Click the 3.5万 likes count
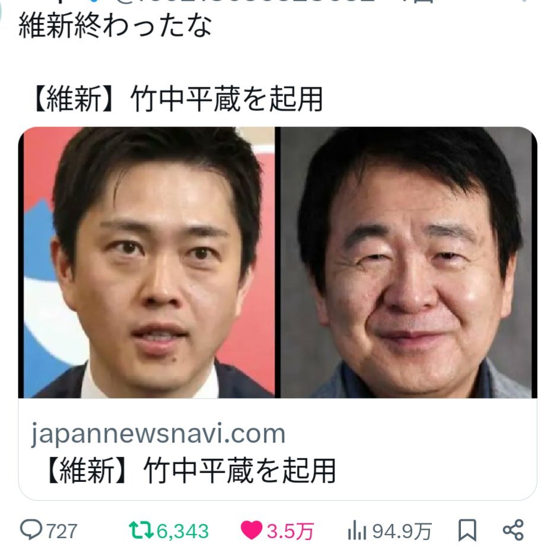The image size is (557, 550). [290, 531]
